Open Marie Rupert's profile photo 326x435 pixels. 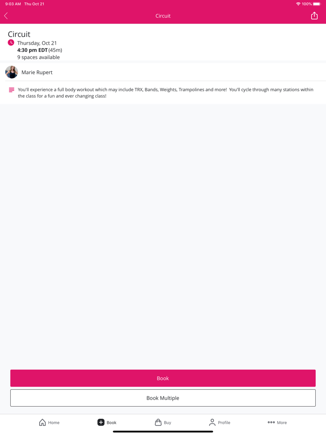click(x=12, y=72)
